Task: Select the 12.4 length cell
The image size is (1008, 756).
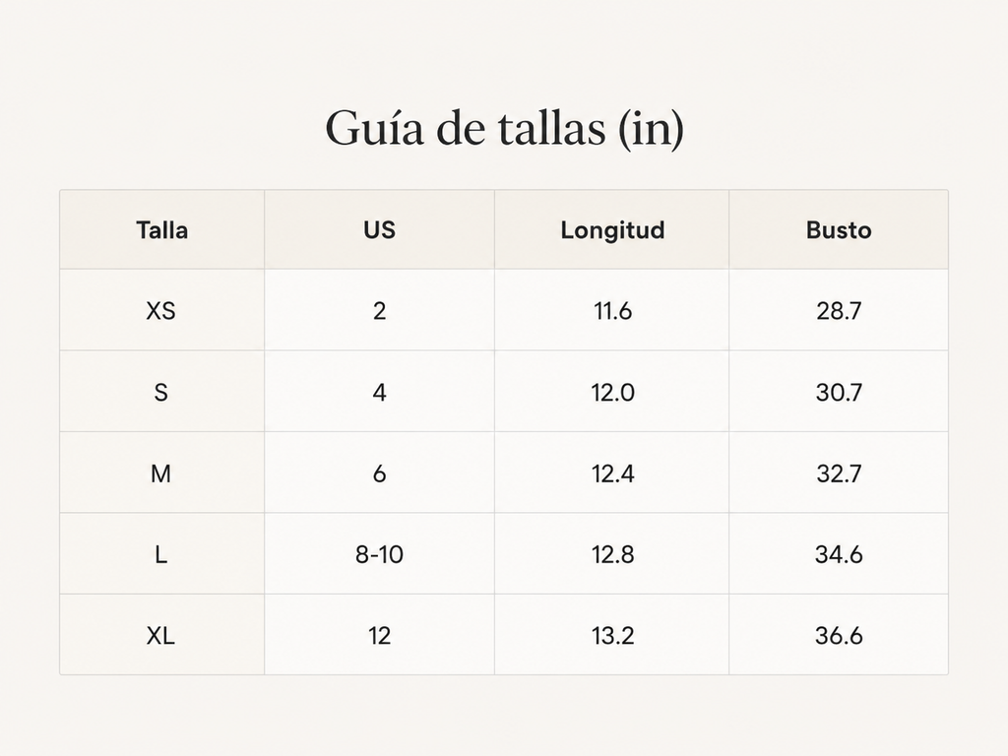Action: click(x=612, y=473)
